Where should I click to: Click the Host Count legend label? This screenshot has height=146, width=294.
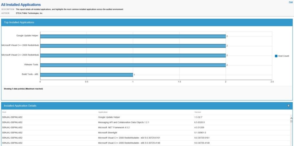click(283, 56)
